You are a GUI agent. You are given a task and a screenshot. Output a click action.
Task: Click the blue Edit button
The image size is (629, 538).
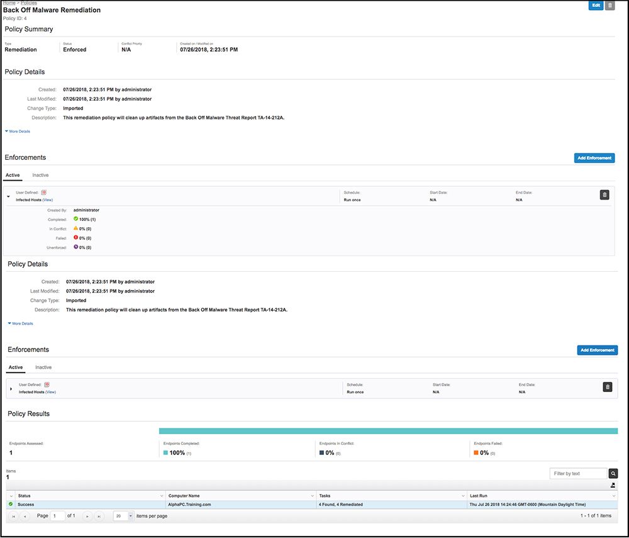click(596, 5)
